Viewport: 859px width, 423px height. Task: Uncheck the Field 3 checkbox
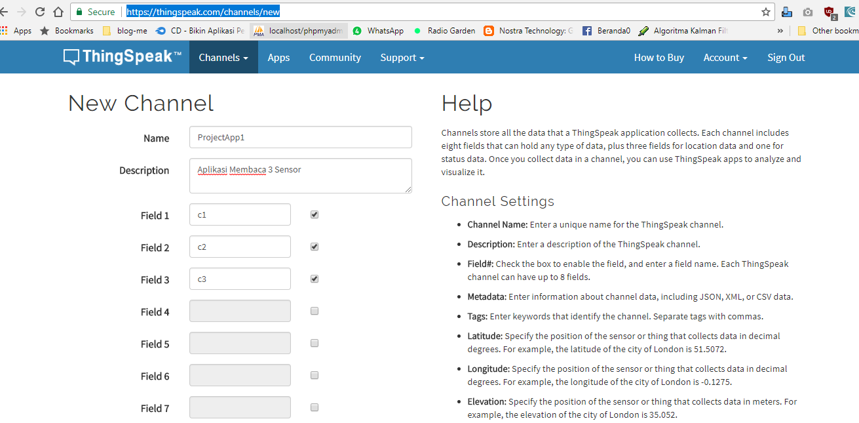[x=315, y=279]
